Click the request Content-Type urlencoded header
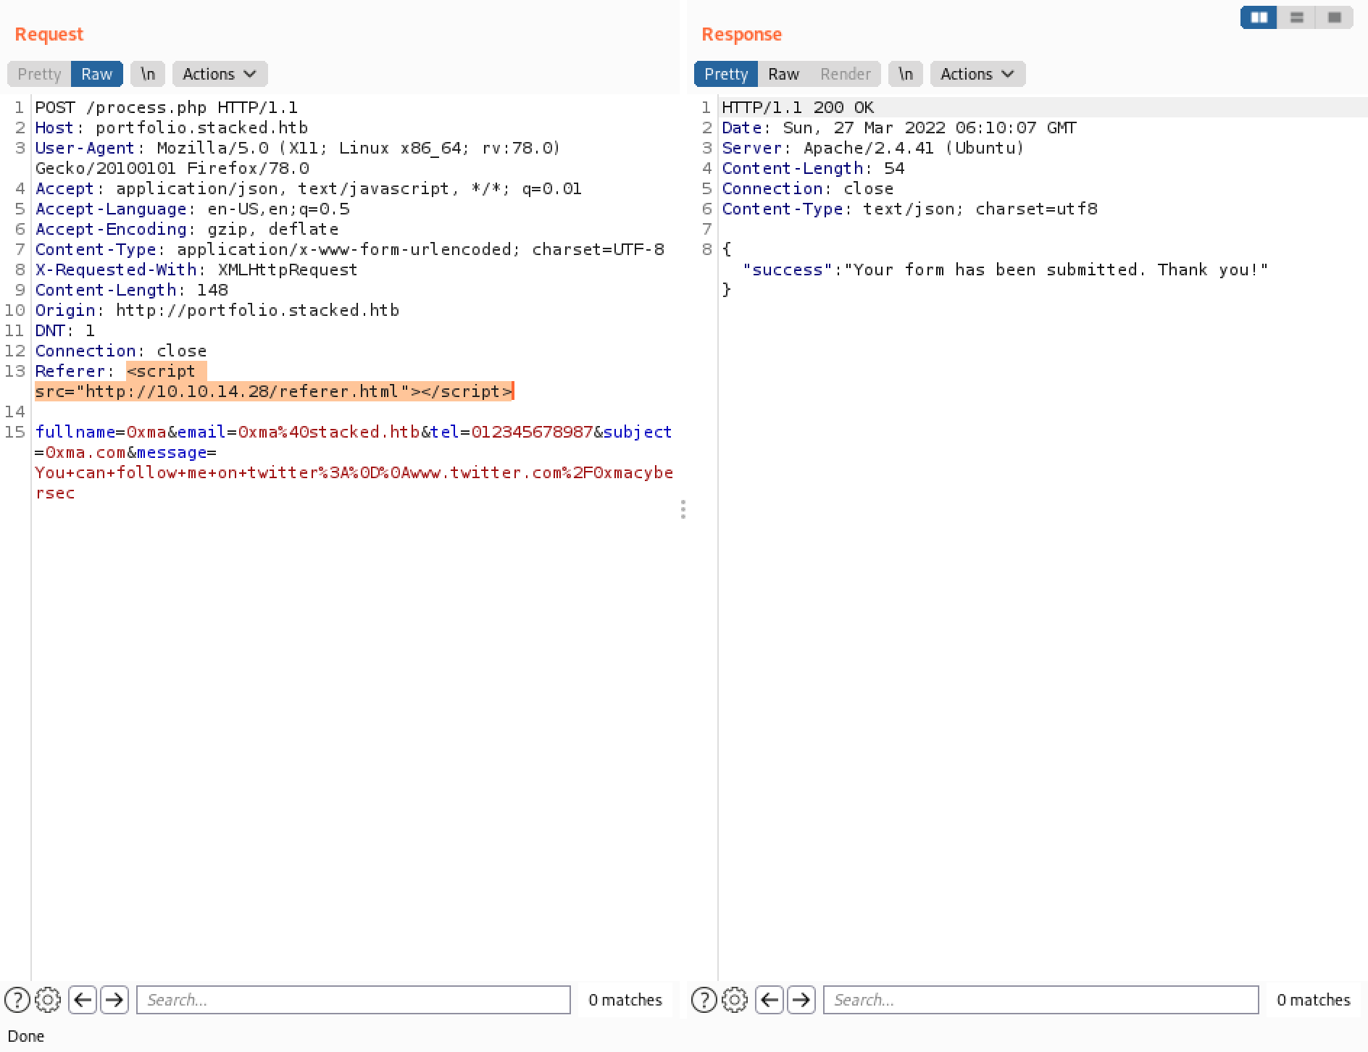Screen dimensions: 1368x1052 tap(350, 249)
